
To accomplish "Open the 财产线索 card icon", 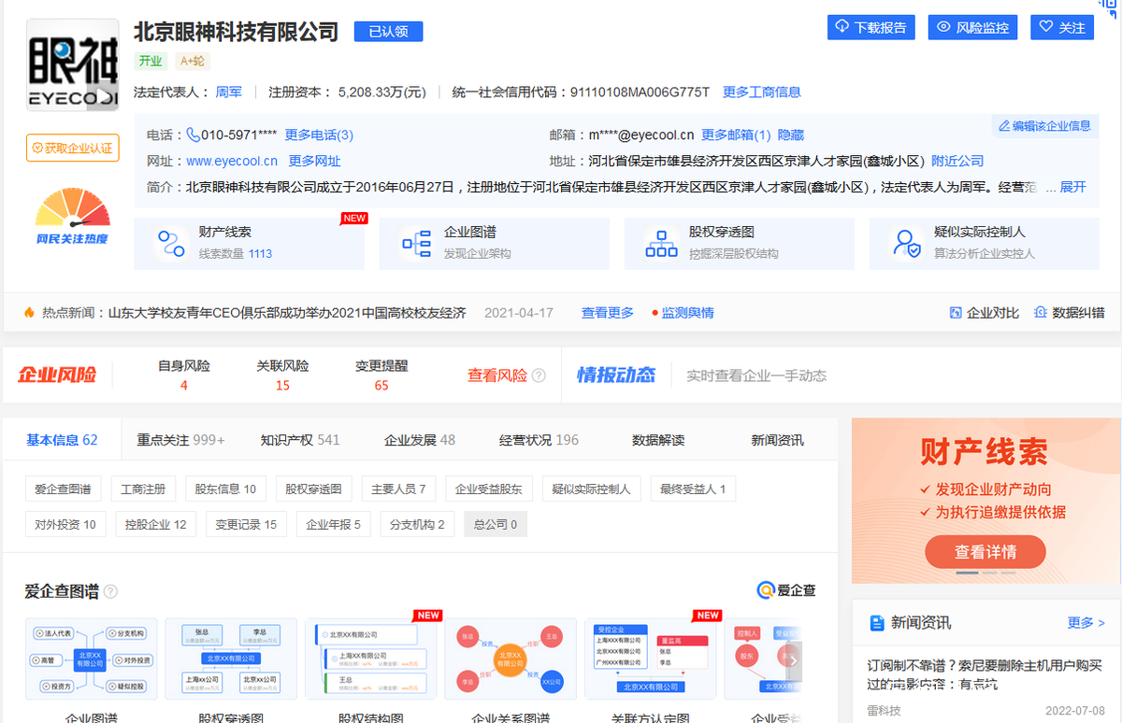I will [x=170, y=243].
